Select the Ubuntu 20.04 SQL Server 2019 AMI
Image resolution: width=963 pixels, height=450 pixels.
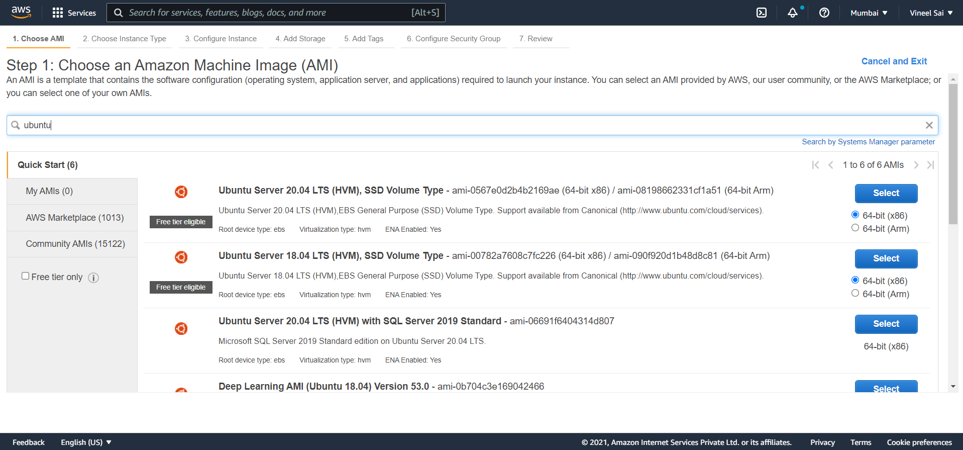886,324
